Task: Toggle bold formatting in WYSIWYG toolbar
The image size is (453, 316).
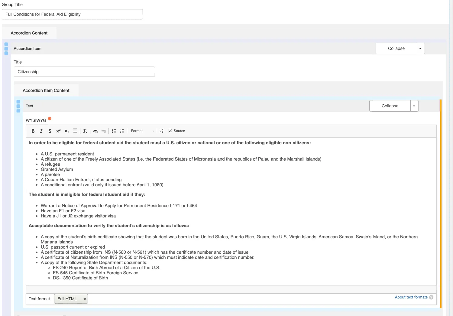Action: tap(33, 131)
